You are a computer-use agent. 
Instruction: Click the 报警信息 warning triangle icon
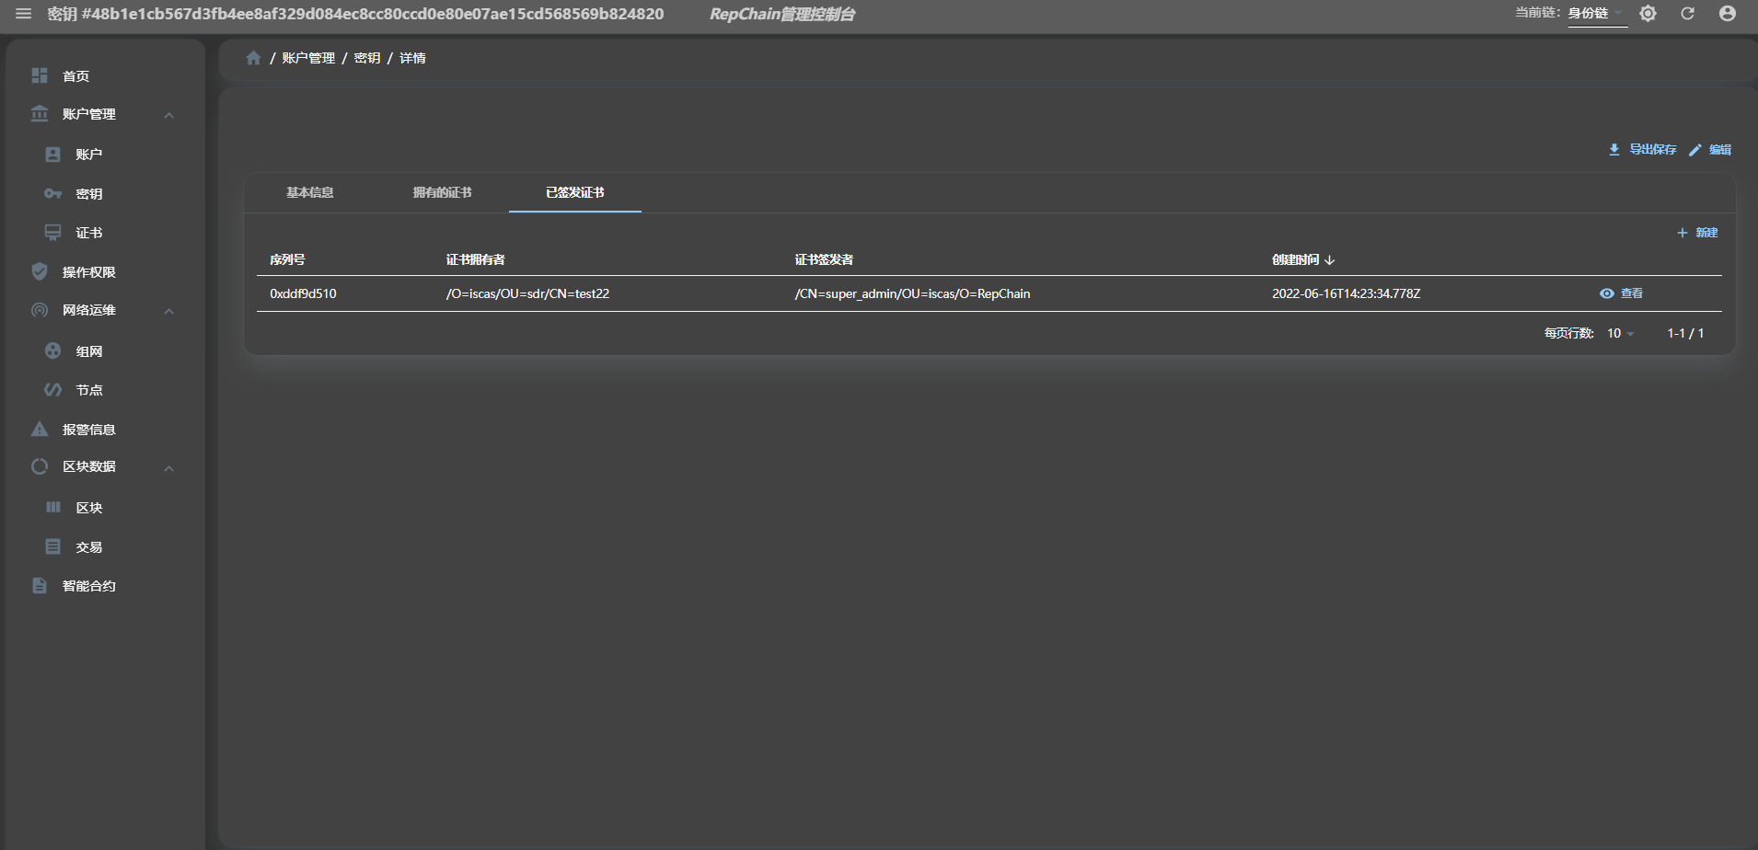[40, 429]
